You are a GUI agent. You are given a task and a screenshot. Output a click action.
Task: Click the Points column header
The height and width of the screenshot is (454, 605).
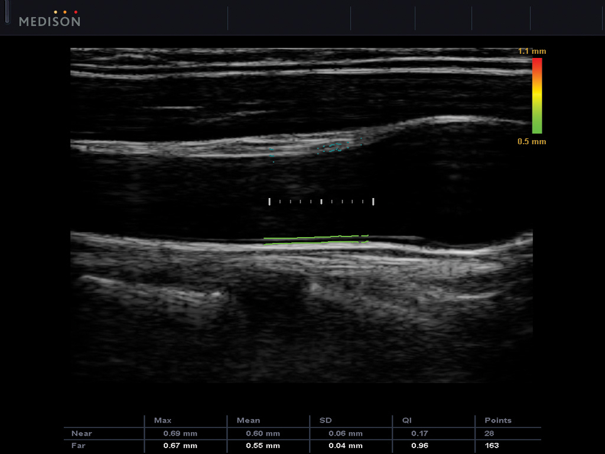[497, 420]
